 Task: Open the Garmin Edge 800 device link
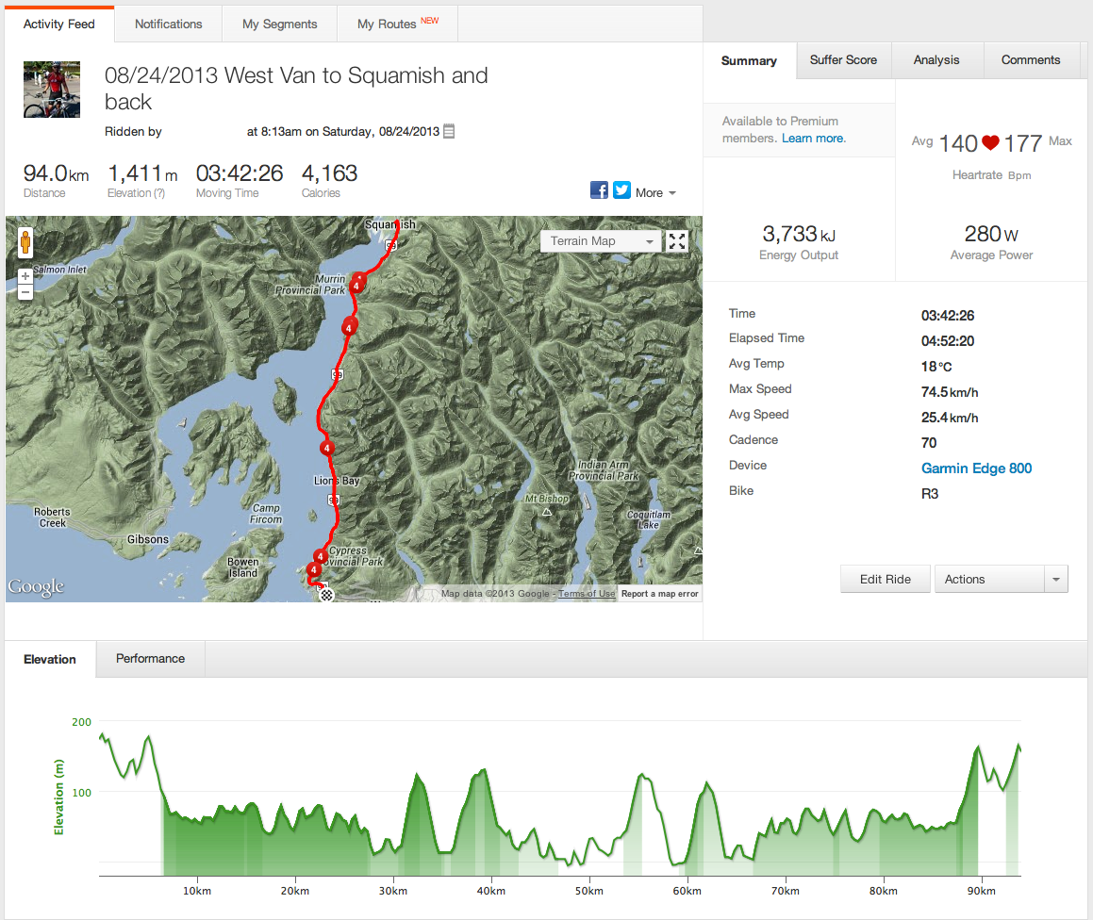tap(976, 468)
